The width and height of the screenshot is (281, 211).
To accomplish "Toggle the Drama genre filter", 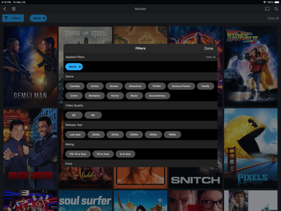I will coord(114,86).
